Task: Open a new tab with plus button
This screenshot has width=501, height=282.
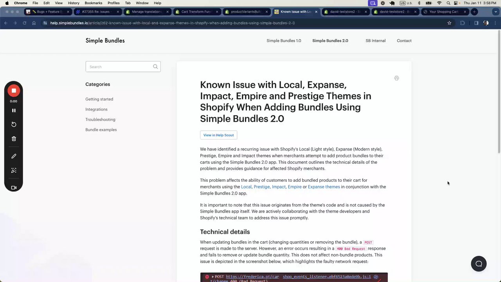Action: (x=474, y=12)
